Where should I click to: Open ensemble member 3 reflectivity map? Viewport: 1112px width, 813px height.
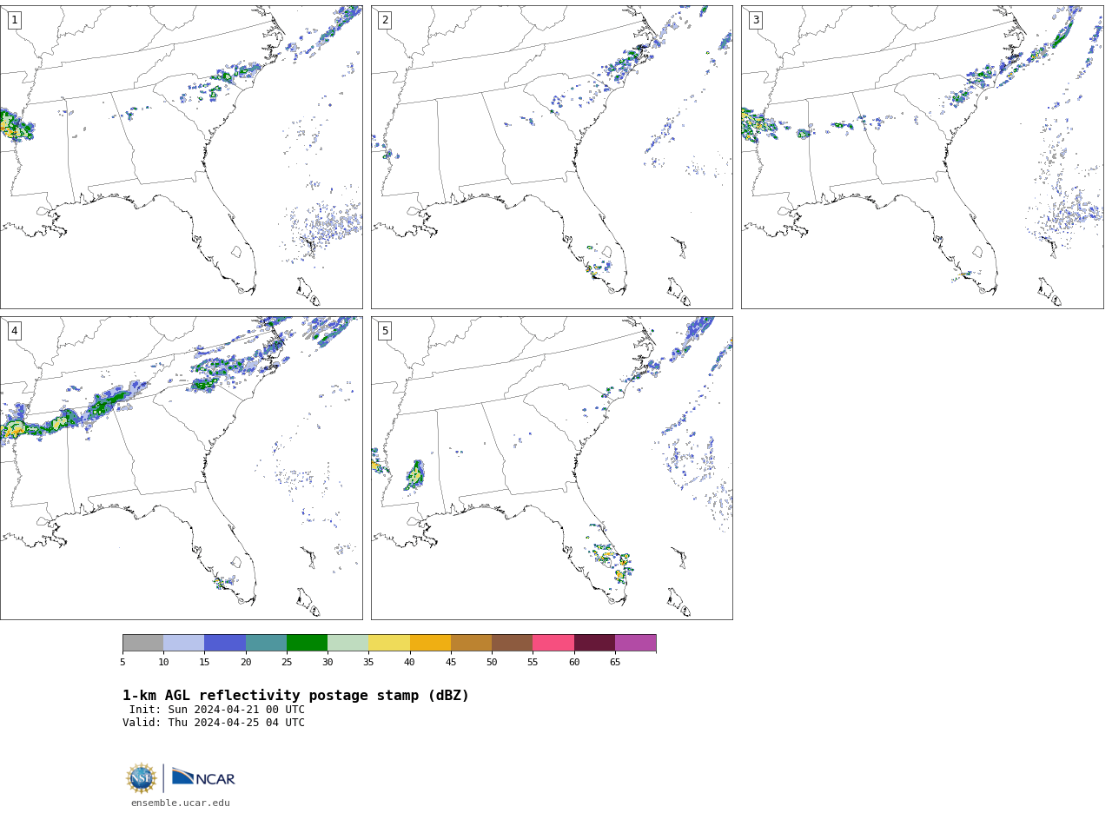click(x=922, y=157)
